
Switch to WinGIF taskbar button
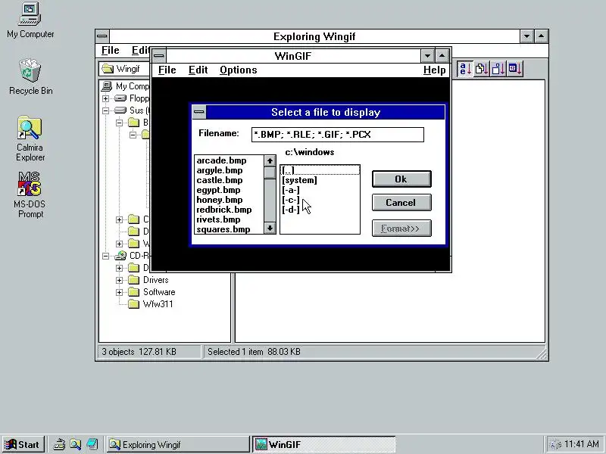click(x=324, y=444)
